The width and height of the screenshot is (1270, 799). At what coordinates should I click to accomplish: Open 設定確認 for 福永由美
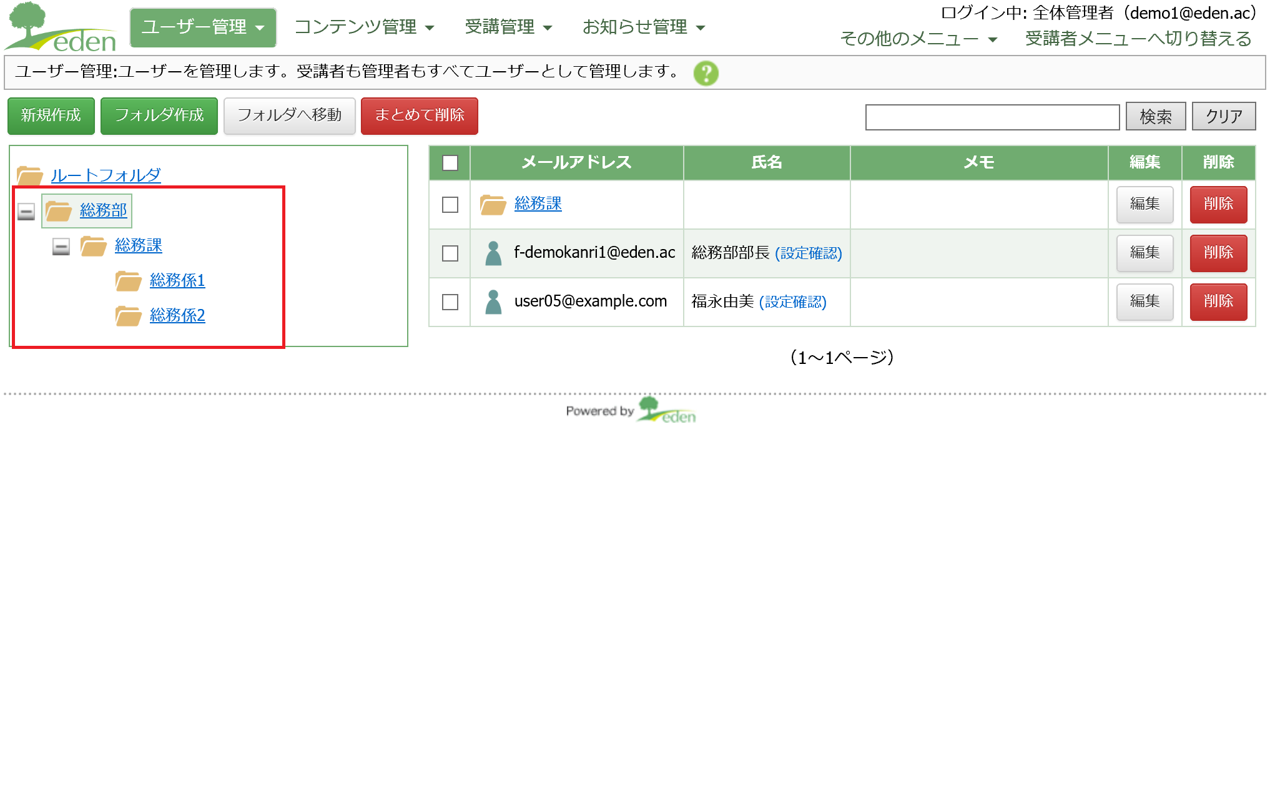tap(793, 301)
